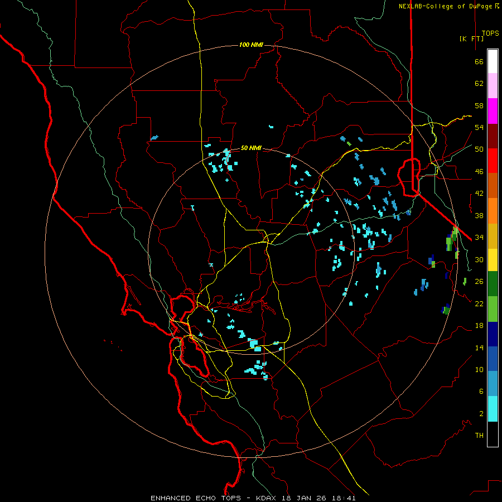This screenshot has height=502, width=502.
Task: Pick the magenta band in the color scale
Action: [x=493, y=111]
